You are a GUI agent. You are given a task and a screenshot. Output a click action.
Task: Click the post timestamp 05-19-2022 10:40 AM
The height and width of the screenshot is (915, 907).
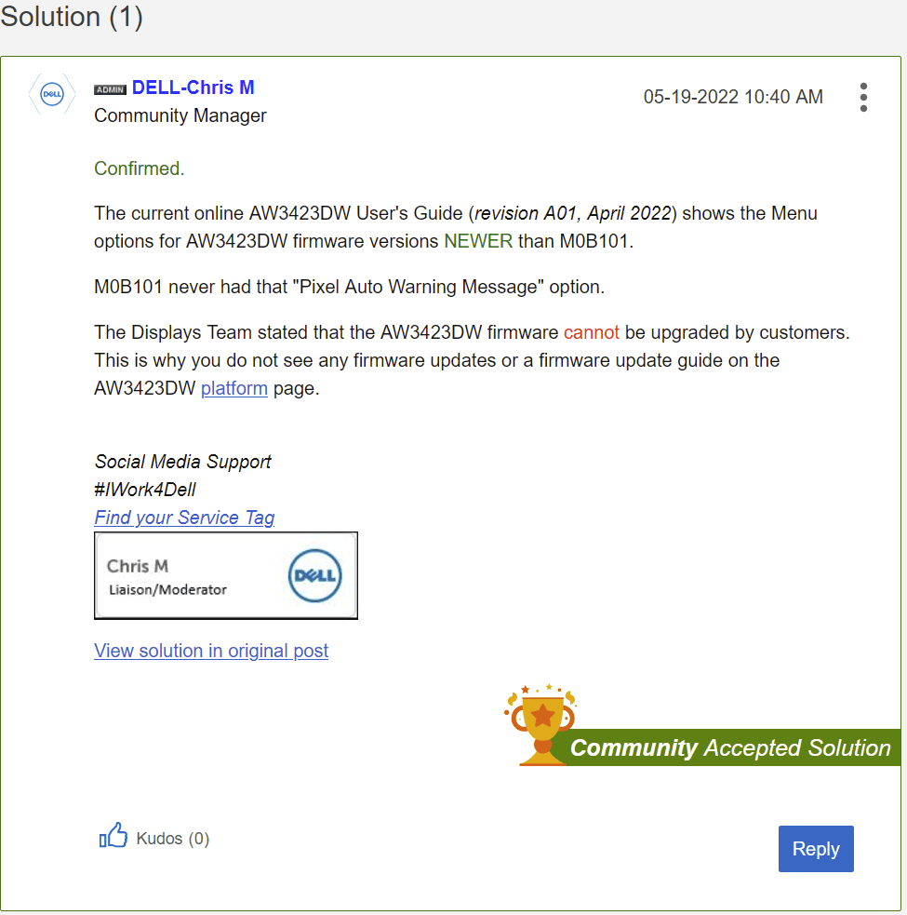(x=733, y=97)
